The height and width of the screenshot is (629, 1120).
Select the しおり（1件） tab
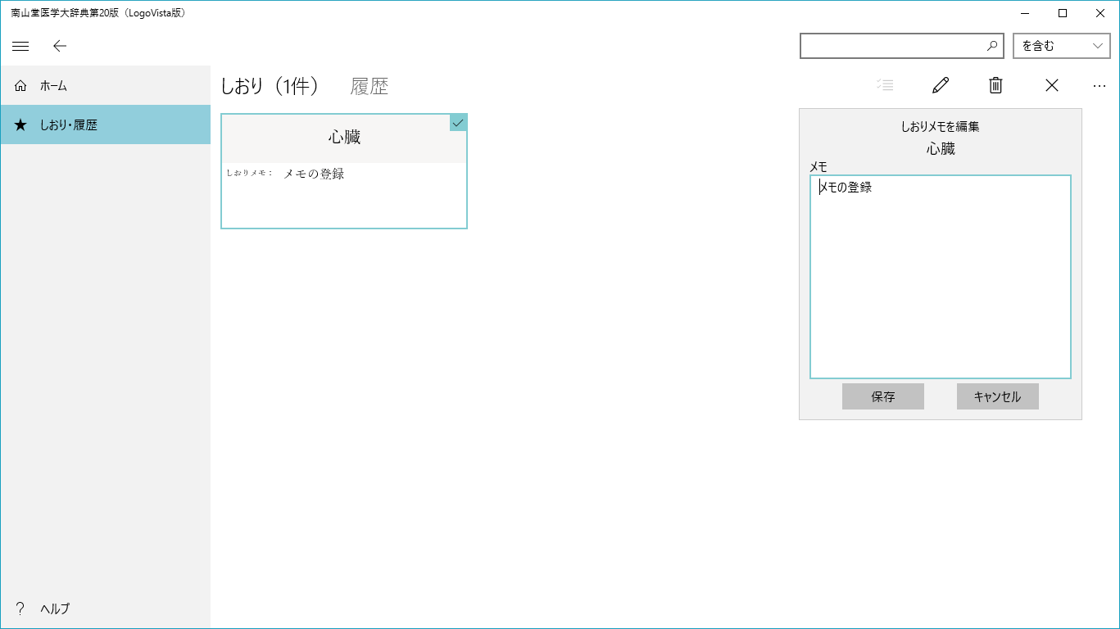(x=270, y=86)
